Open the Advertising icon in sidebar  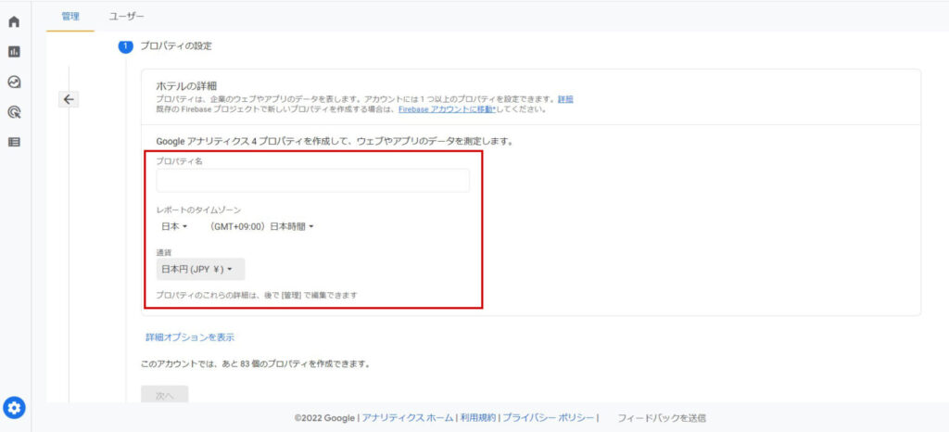click(x=14, y=112)
